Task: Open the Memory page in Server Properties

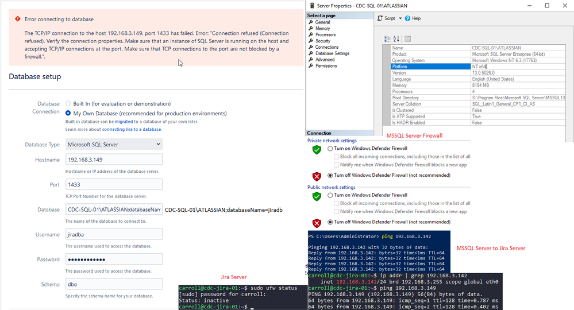Action: (x=322, y=29)
